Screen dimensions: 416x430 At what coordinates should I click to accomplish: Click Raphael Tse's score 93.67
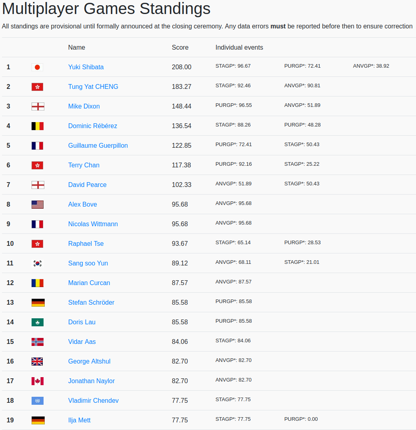[x=180, y=243]
